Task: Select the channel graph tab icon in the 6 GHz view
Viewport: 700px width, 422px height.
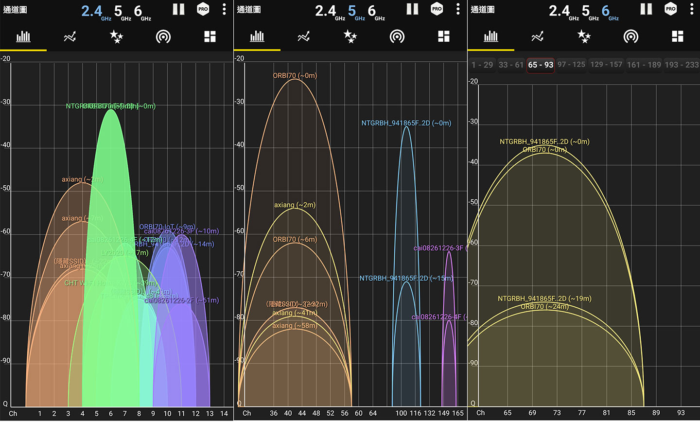Action: 491,36
